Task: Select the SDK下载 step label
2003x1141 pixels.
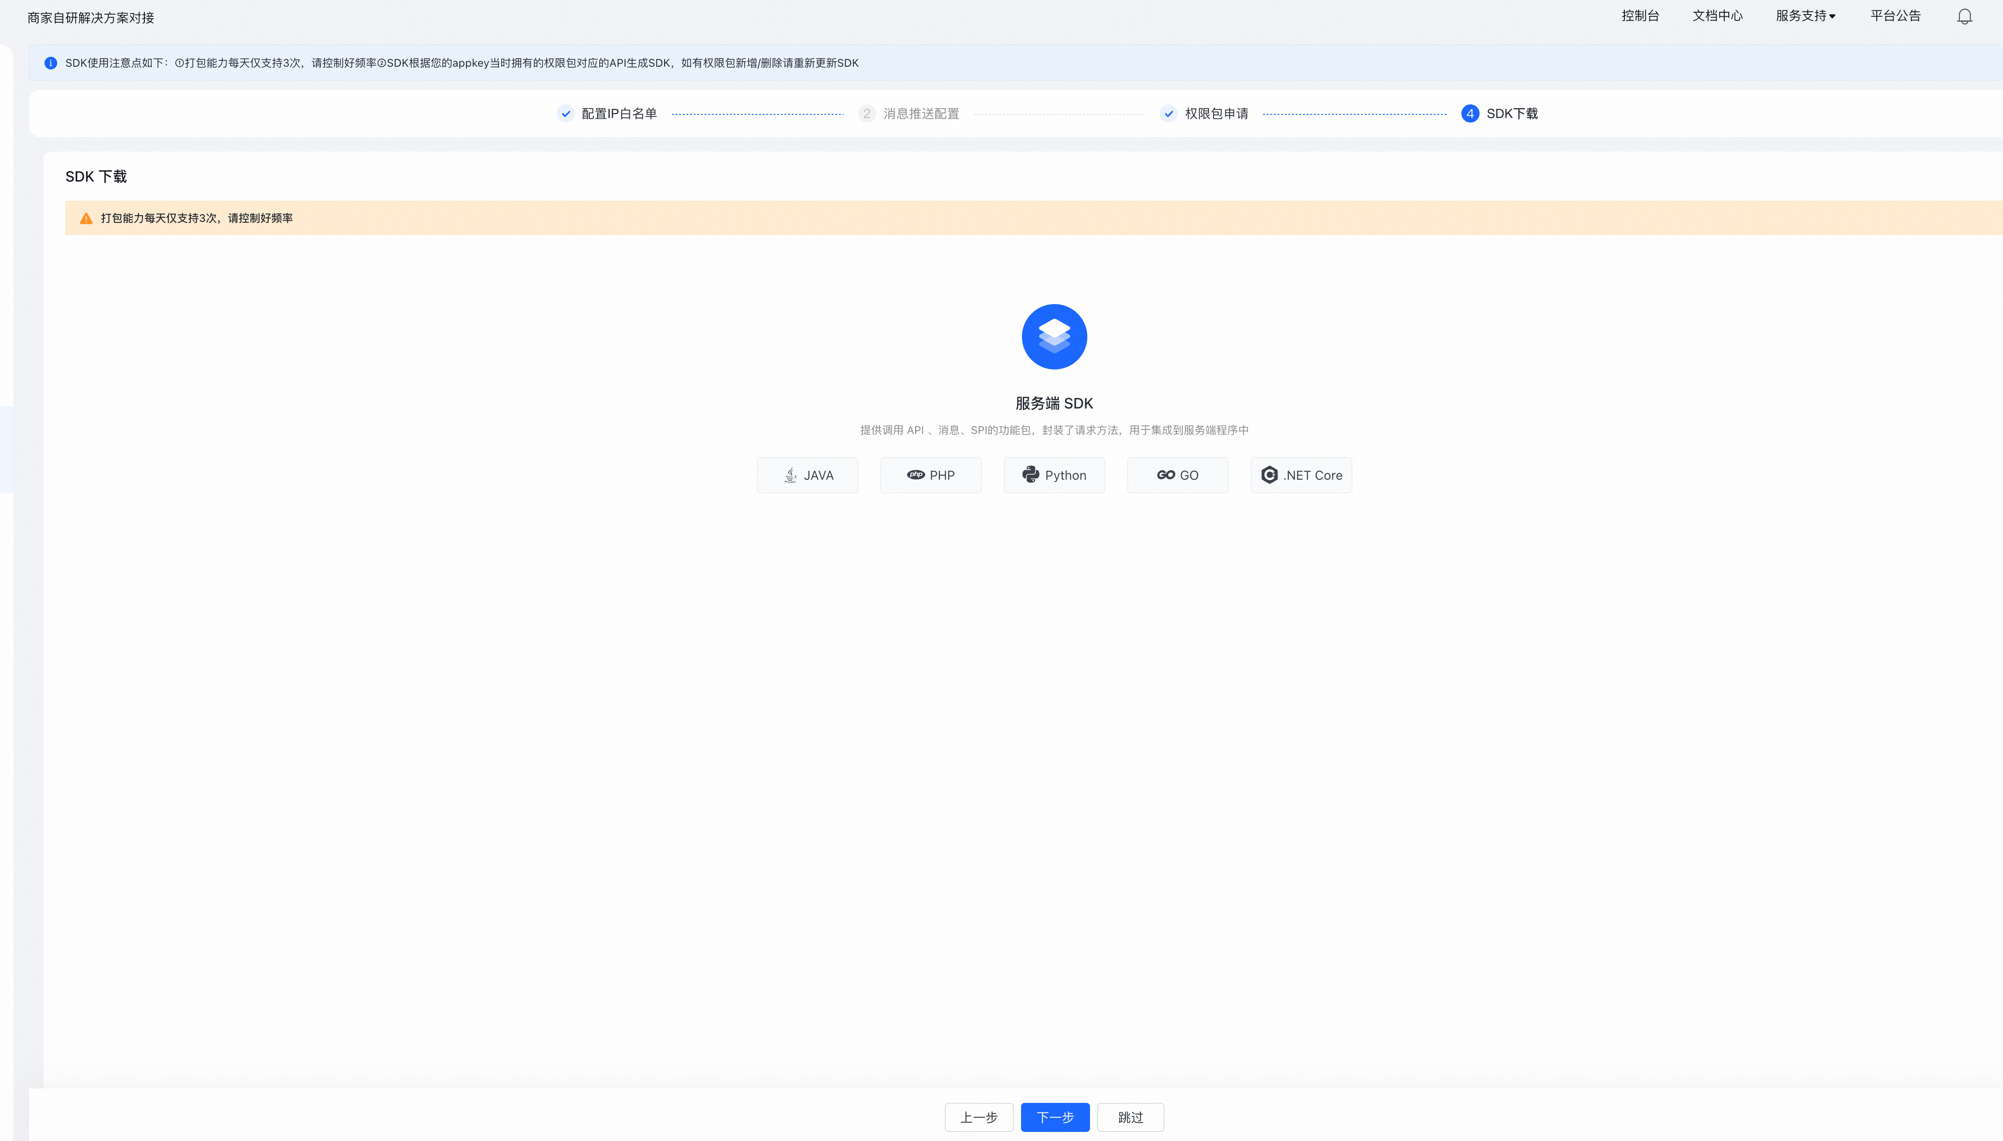Action: click(1512, 113)
